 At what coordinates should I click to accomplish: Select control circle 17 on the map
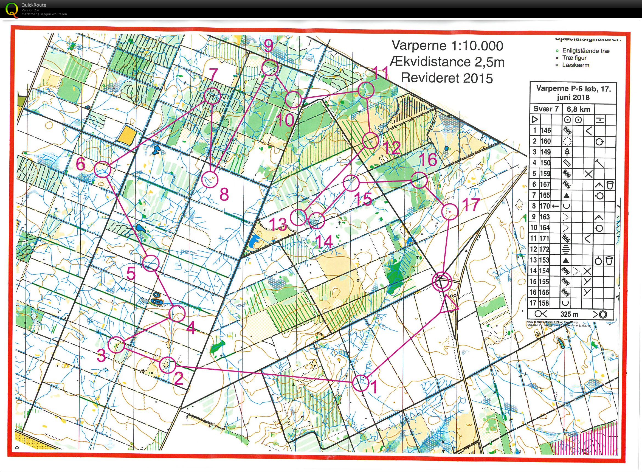[450, 212]
